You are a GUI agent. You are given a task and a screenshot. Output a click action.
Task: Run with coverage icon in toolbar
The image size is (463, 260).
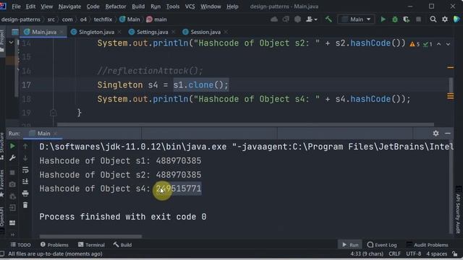click(x=407, y=19)
